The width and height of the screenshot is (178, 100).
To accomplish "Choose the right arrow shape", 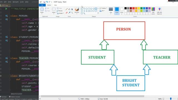I will click(x=91, y=9).
